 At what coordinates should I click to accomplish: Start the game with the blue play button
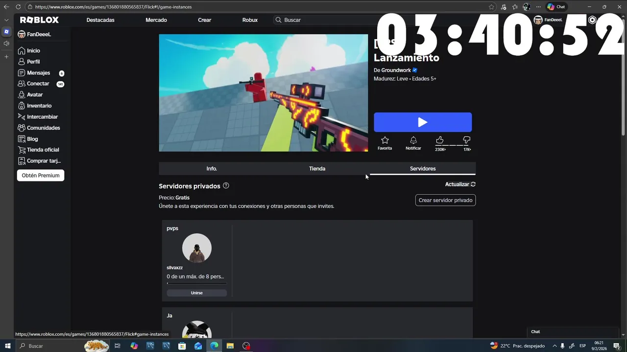click(423, 122)
